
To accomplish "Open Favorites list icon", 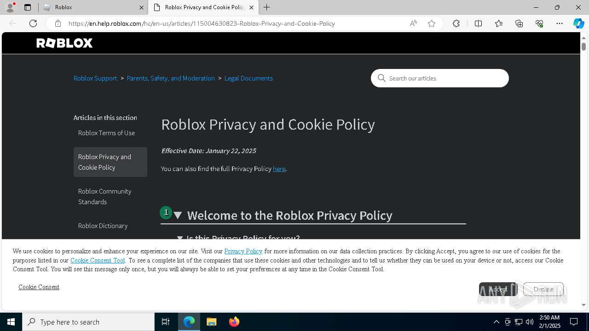I will point(499,23).
